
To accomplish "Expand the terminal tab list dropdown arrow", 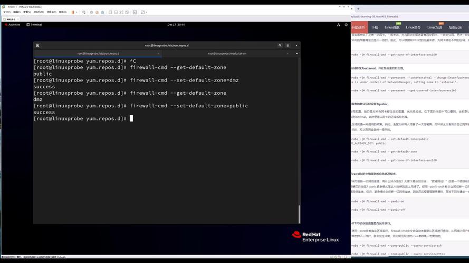I will tap(296, 53).
